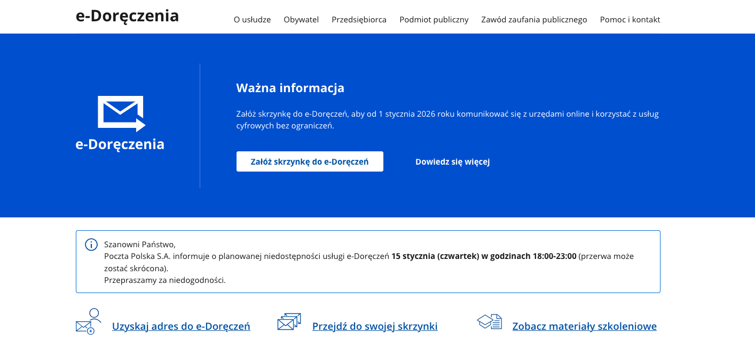Open Pomoc i kontakt page
755x357 pixels.
click(630, 20)
